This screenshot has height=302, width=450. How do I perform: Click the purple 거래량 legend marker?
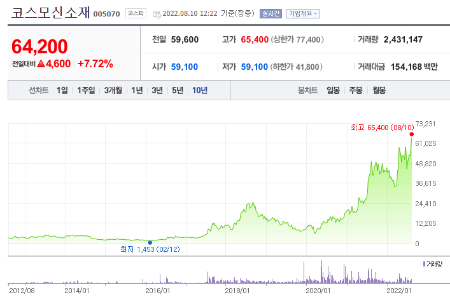424,264
